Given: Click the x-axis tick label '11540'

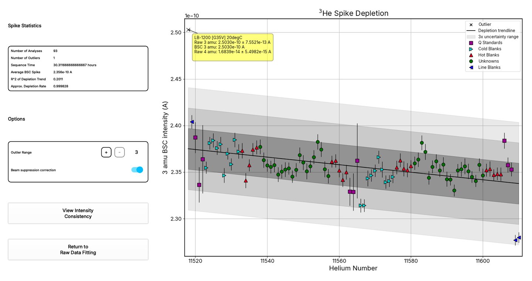Looking at the screenshot, I should pos(267,261).
